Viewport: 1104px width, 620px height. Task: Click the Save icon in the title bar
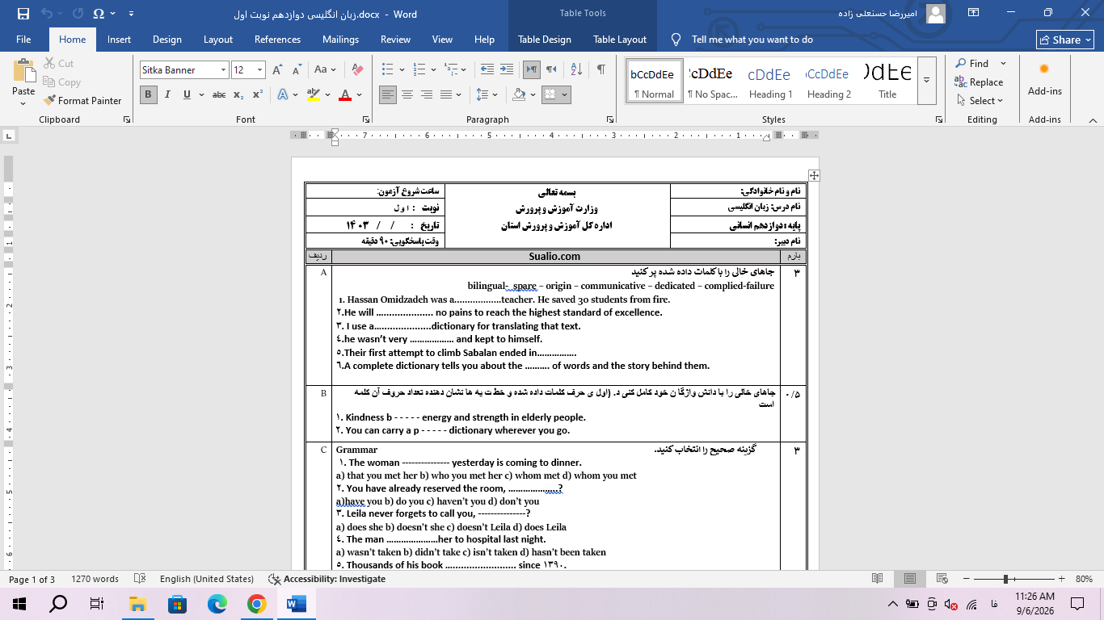click(x=23, y=14)
